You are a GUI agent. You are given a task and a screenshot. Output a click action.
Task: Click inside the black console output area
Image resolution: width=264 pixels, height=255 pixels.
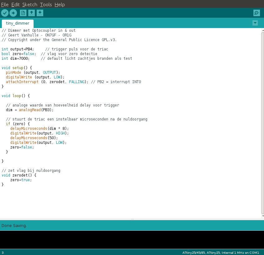pos(132,239)
